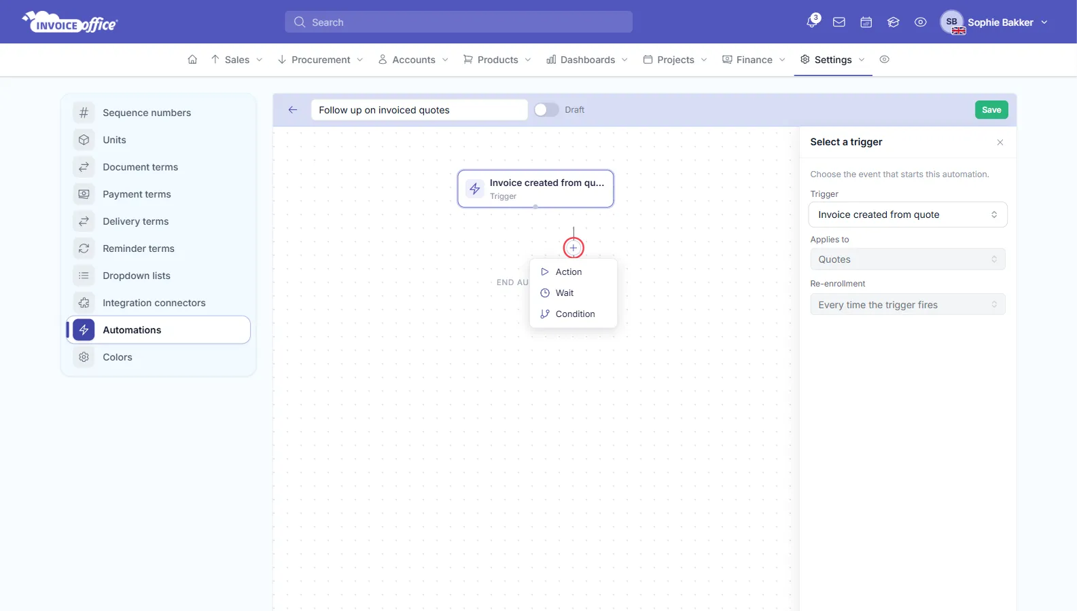Click the back arrow beside automation name

(293, 110)
